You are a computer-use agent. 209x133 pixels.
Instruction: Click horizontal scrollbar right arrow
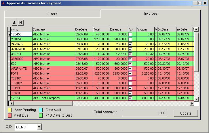click(192, 103)
